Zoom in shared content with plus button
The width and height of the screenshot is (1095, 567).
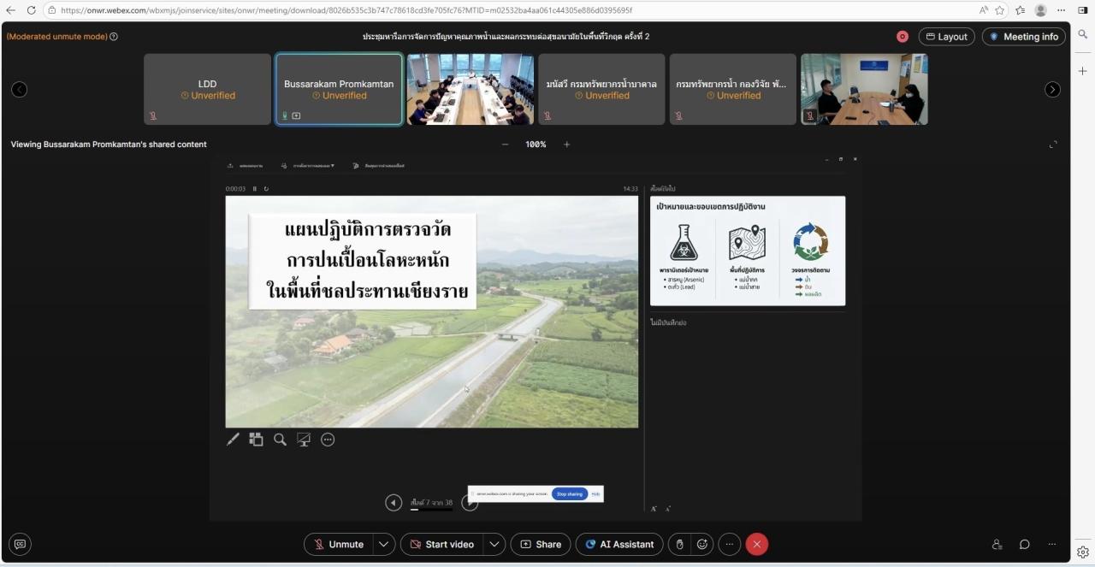coord(566,145)
